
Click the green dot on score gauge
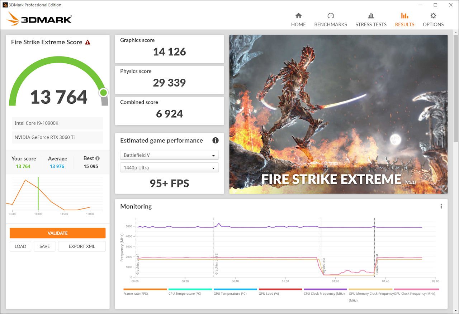click(104, 93)
